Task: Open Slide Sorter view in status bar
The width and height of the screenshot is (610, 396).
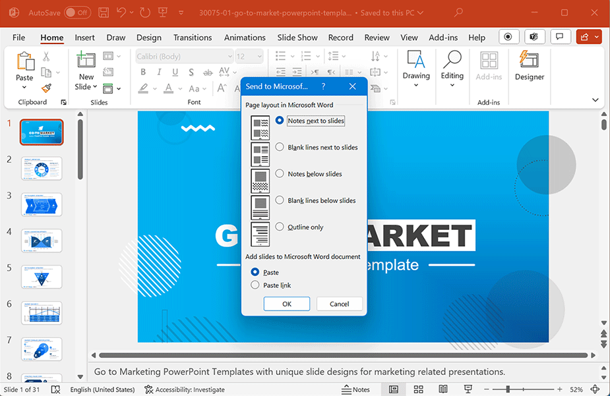Action: 418,389
